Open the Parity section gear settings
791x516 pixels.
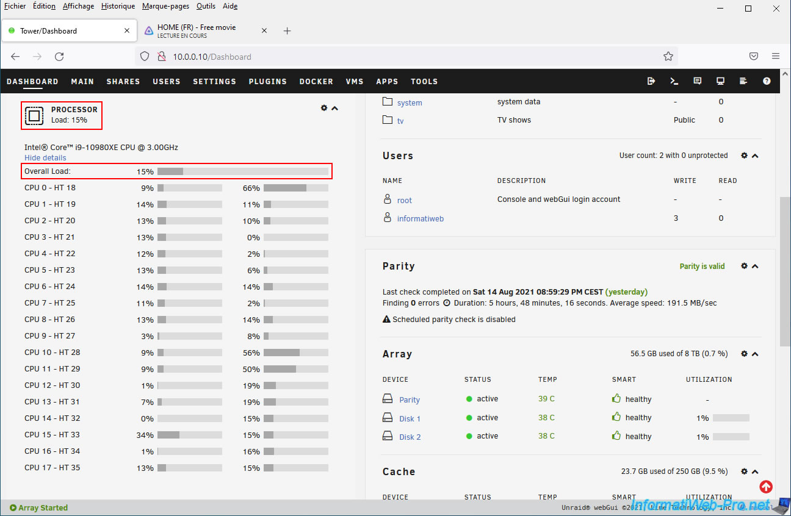[x=744, y=266]
